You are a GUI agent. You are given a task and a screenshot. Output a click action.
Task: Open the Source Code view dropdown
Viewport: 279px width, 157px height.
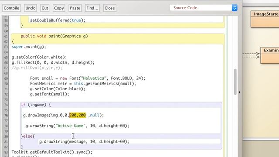pyautogui.click(x=204, y=8)
